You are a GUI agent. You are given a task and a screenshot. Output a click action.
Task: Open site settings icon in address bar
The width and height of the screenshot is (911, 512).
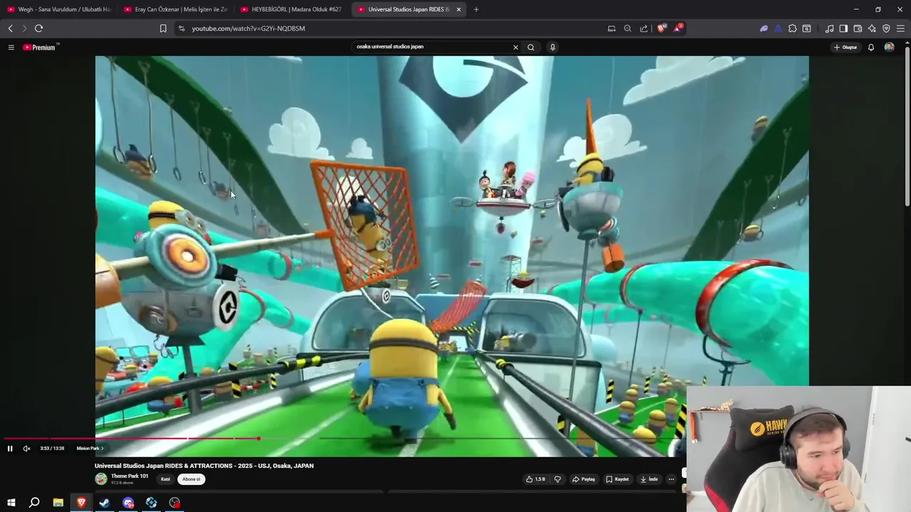[181, 28]
